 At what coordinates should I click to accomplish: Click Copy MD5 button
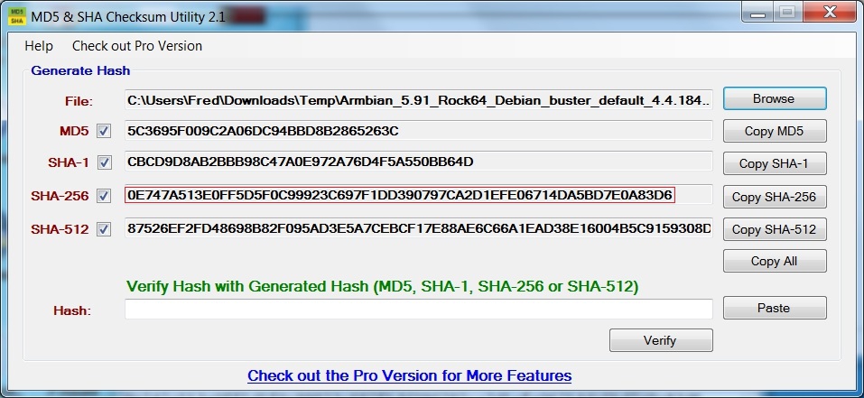(x=774, y=132)
